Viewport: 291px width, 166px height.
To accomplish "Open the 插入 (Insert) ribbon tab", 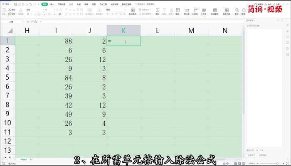I will click(x=52, y=4).
